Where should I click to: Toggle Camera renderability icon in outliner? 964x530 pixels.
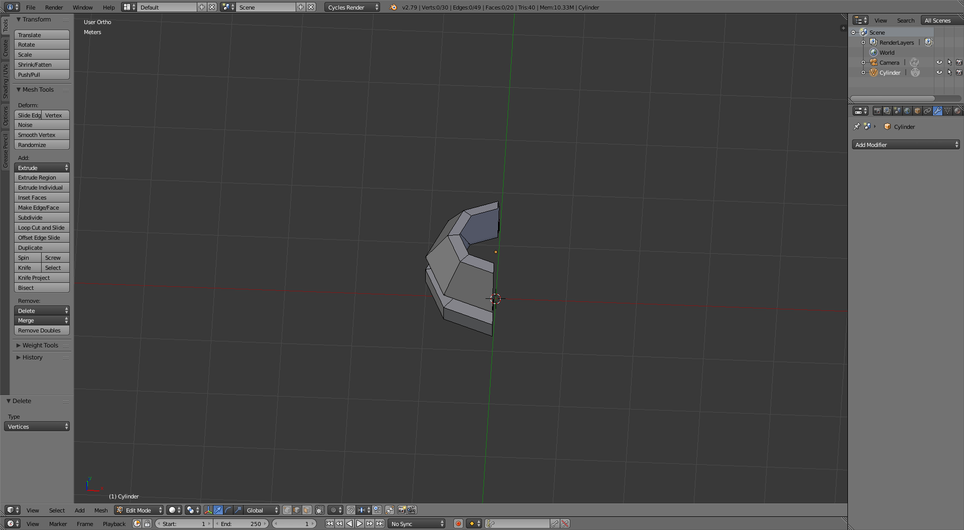(959, 63)
